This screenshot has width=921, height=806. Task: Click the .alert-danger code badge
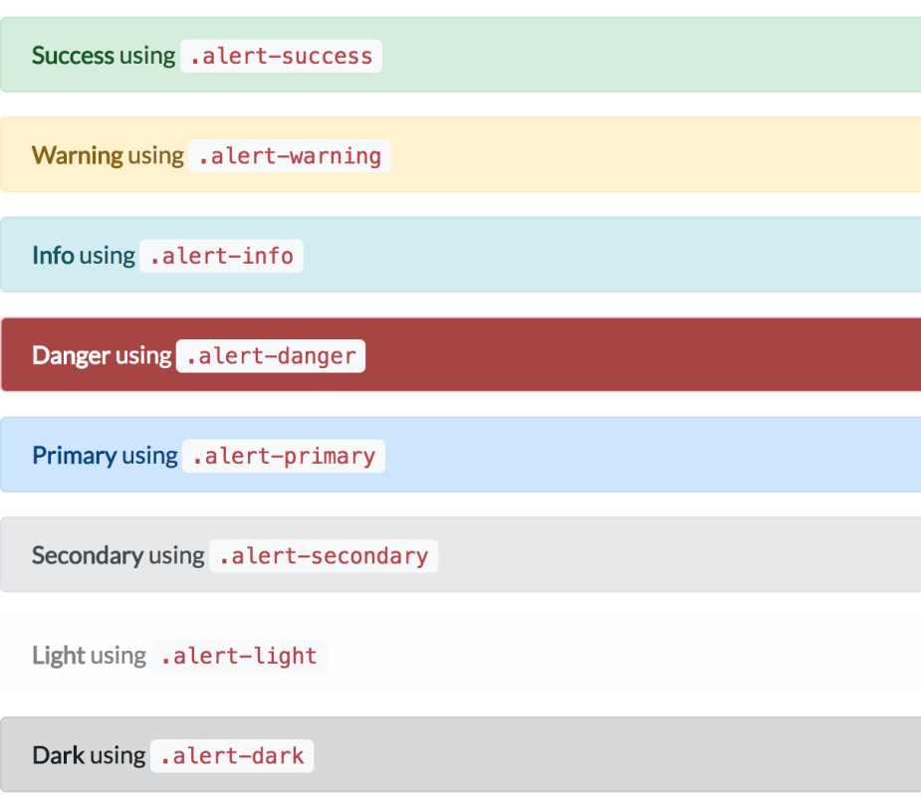(271, 356)
